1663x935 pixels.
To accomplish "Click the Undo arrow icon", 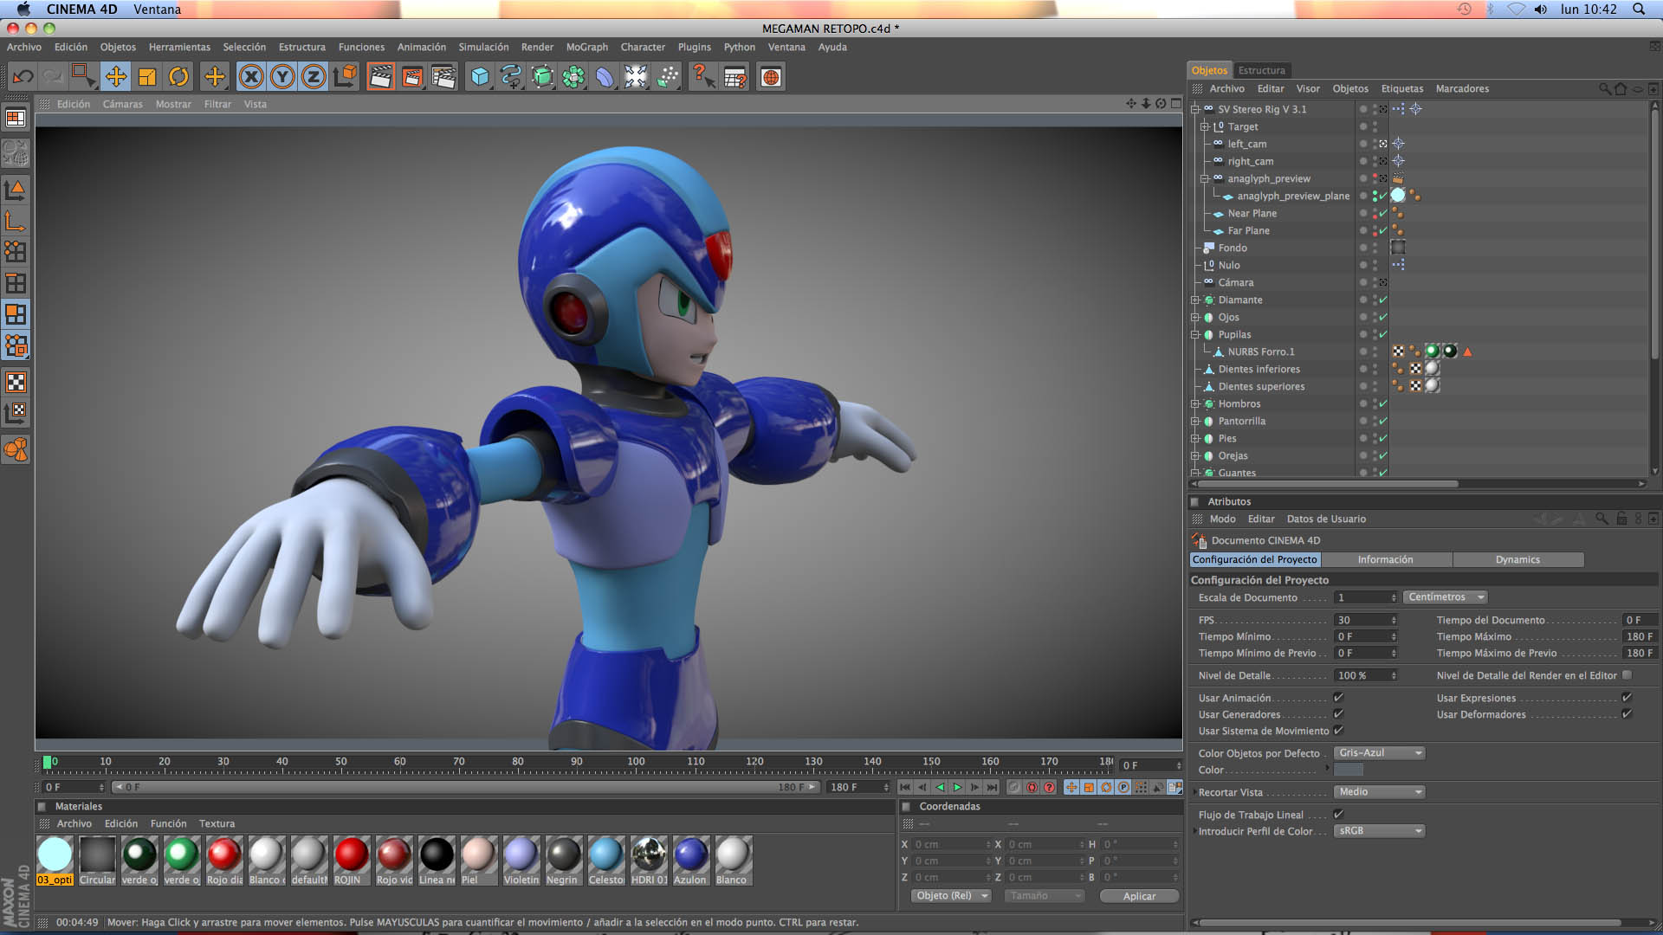I will [23, 77].
